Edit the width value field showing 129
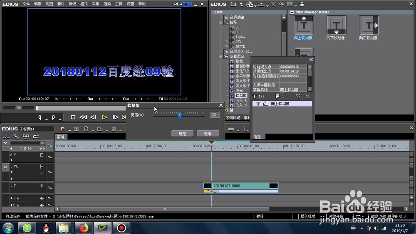This screenshot has width=416, height=234. click(214, 115)
